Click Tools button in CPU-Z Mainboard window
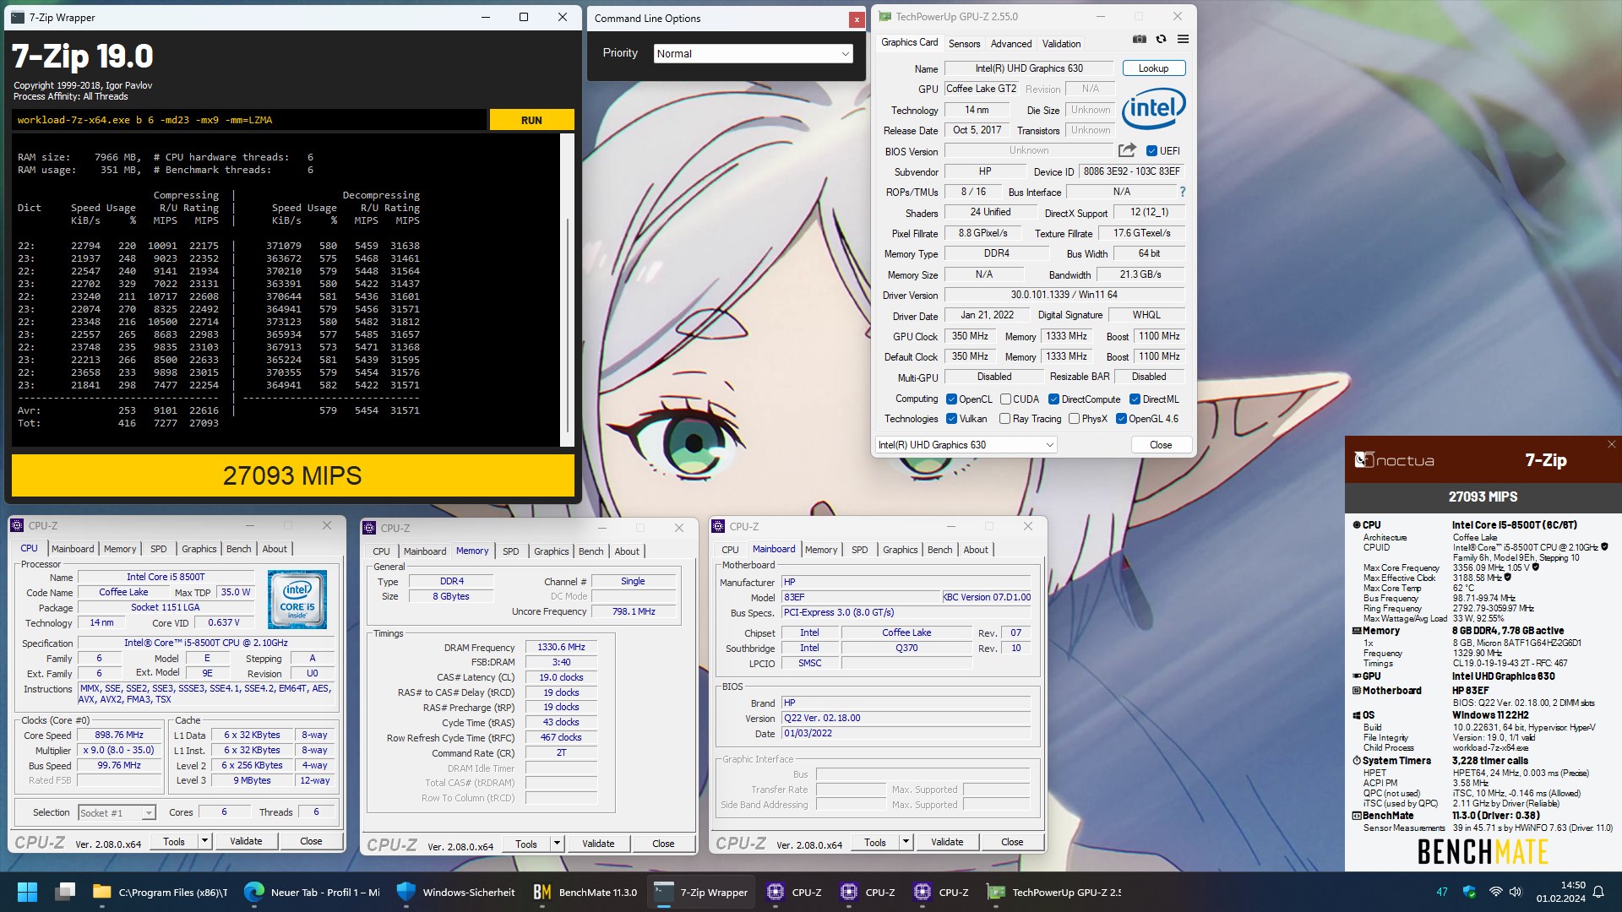Image resolution: width=1622 pixels, height=912 pixels. pos(875,842)
